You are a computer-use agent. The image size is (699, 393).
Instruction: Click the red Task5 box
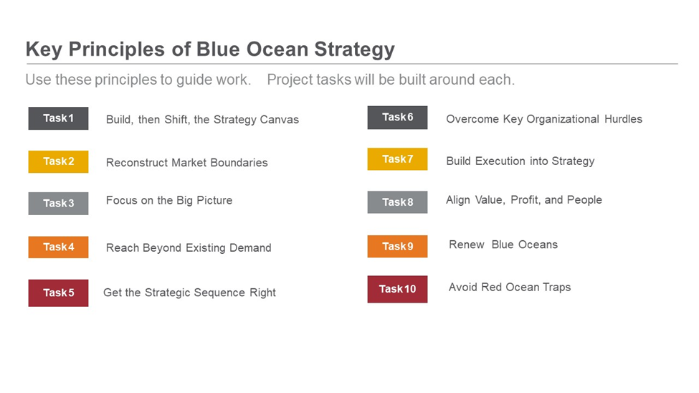pos(58,293)
